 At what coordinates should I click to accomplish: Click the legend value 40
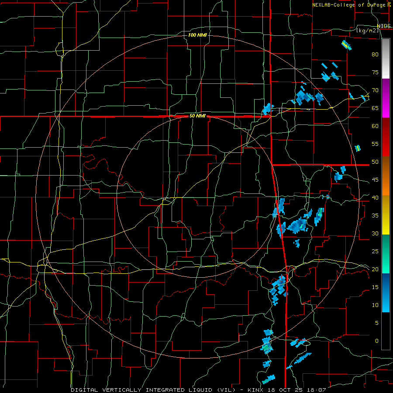click(375, 197)
